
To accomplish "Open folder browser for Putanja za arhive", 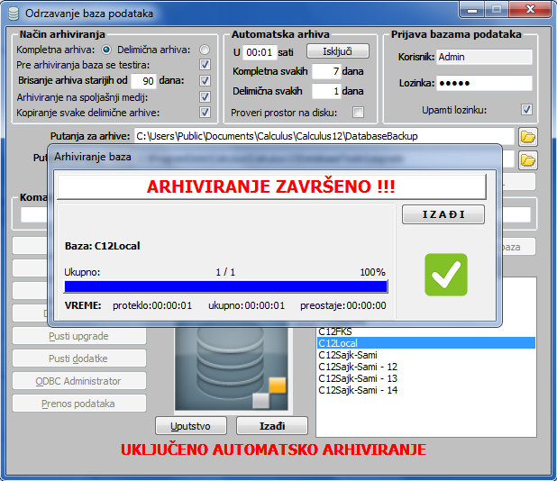I will pos(527,137).
